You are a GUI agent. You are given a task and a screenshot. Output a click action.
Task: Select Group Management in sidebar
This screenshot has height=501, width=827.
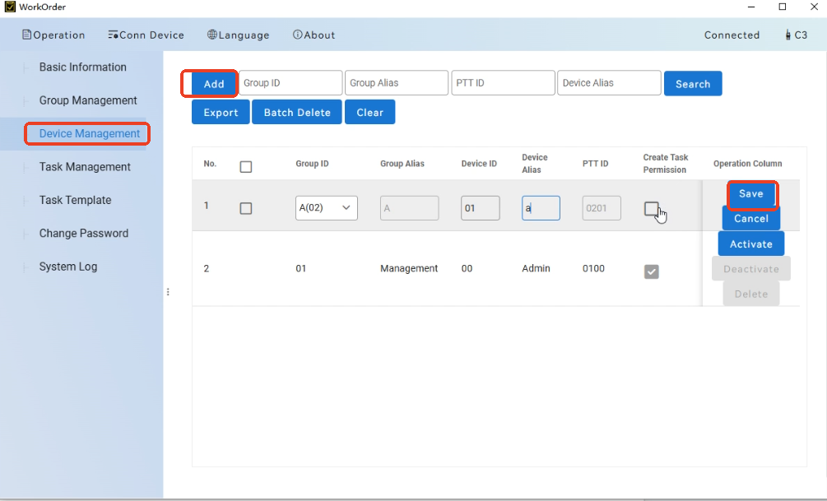(x=88, y=100)
